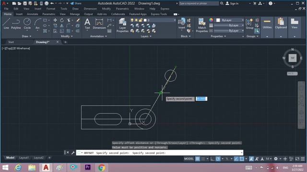Expand the Annotation panel

click(98, 36)
